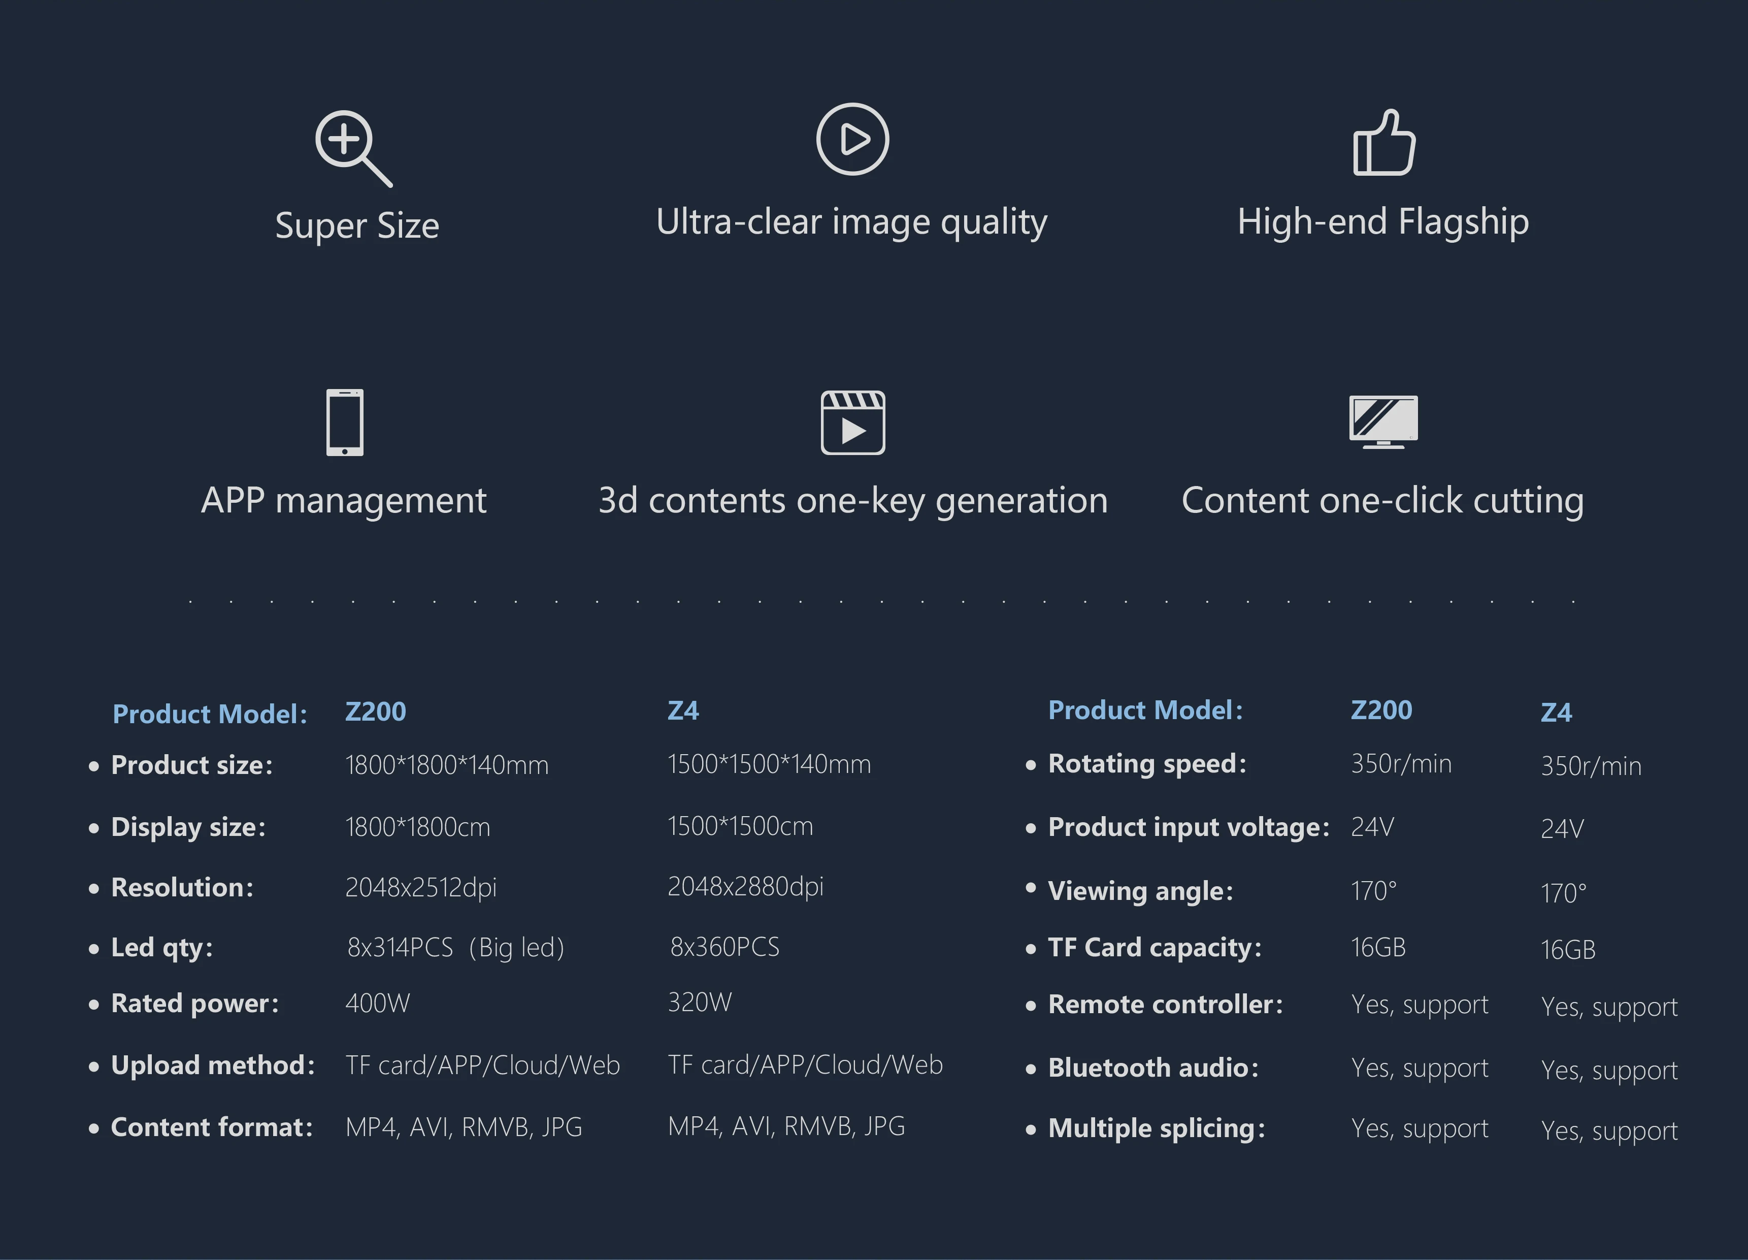Select the High-end Flagship heading

(x=1382, y=222)
